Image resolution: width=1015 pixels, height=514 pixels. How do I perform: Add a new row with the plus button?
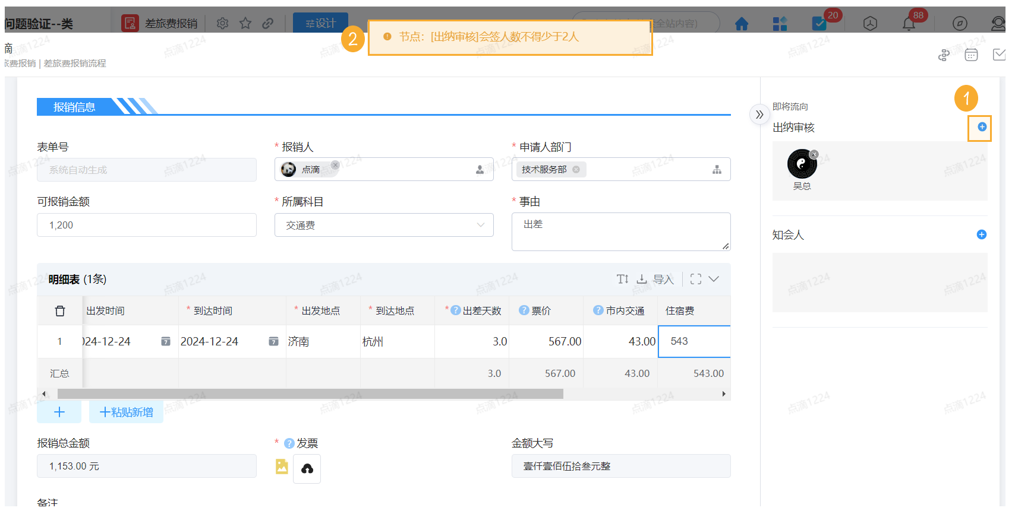(x=59, y=412)
